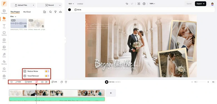Open the AI audio tools icon
The image size is (217, 104).
36,82
